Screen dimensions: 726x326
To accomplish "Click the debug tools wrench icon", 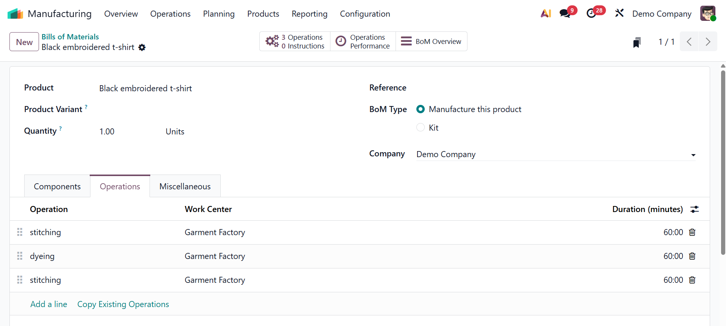I will point(619,13).
